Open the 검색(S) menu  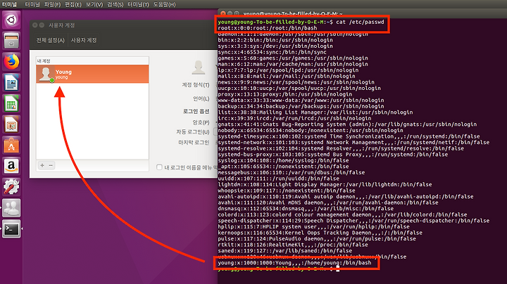point(115,4)
